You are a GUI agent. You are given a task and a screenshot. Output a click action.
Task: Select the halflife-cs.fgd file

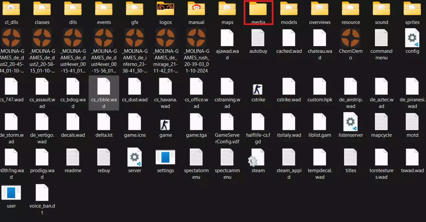[x=258, y=128]
